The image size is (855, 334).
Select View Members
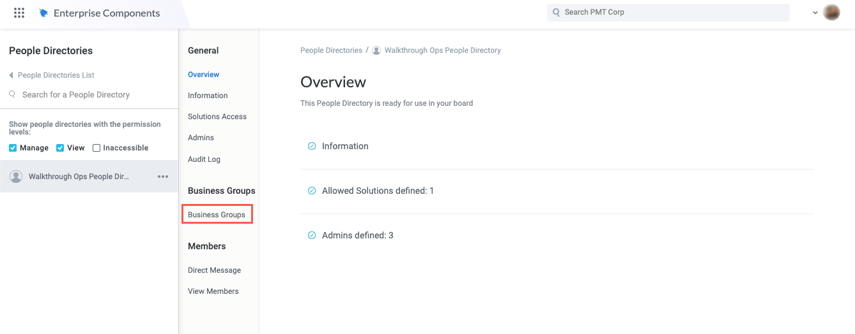click(213, 291)
